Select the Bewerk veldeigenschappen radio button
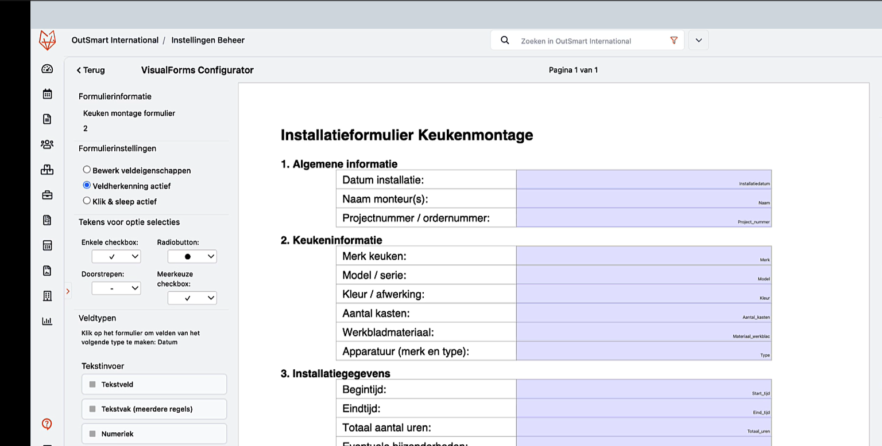Viewport: 882px width, 446px height. [x=87, y=170]
